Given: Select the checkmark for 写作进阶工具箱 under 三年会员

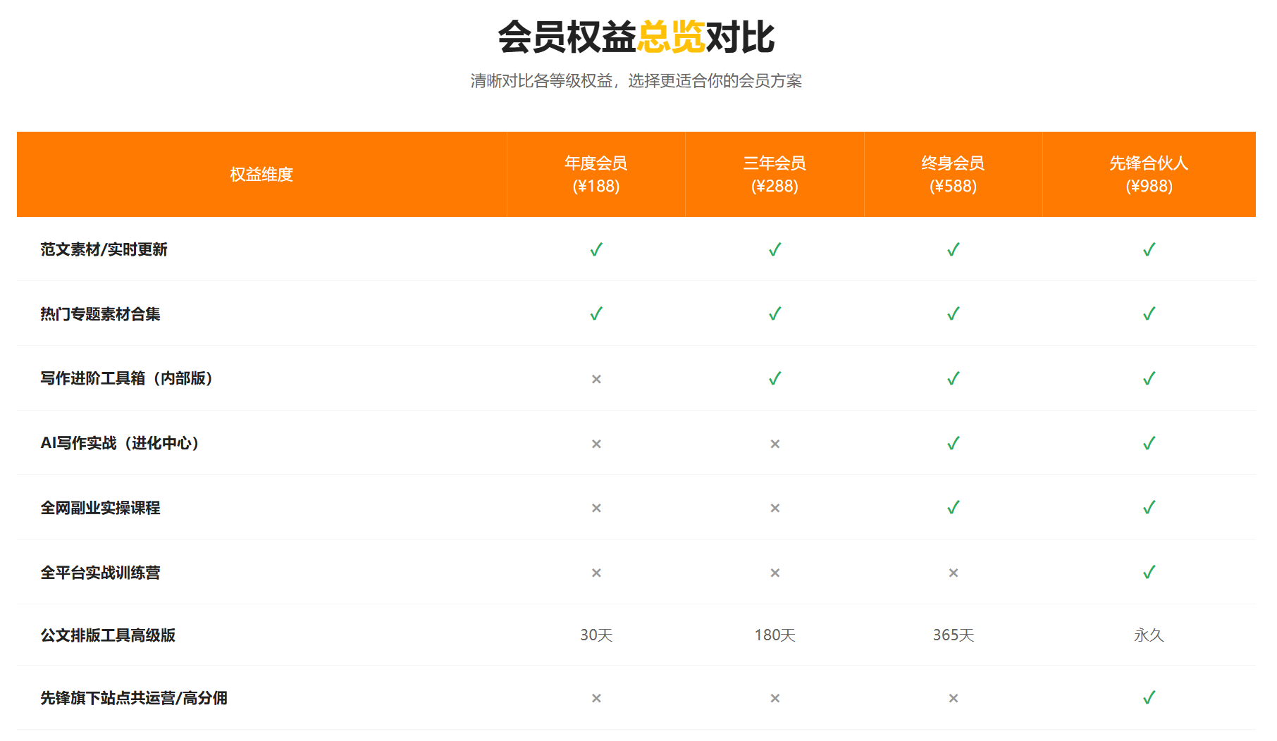Looking at the screenshot, I should click(x=775, y=378).
